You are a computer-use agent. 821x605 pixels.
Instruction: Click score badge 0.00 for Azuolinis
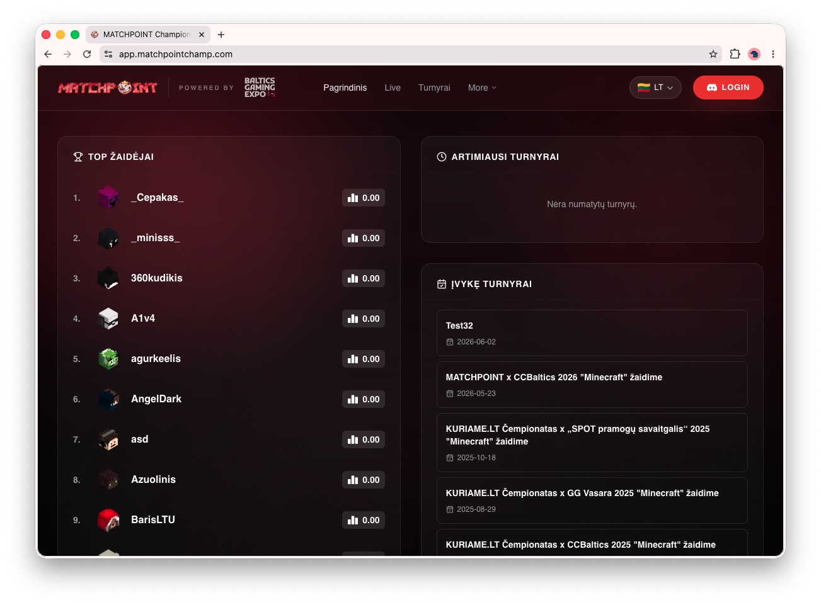pos(364,480)
